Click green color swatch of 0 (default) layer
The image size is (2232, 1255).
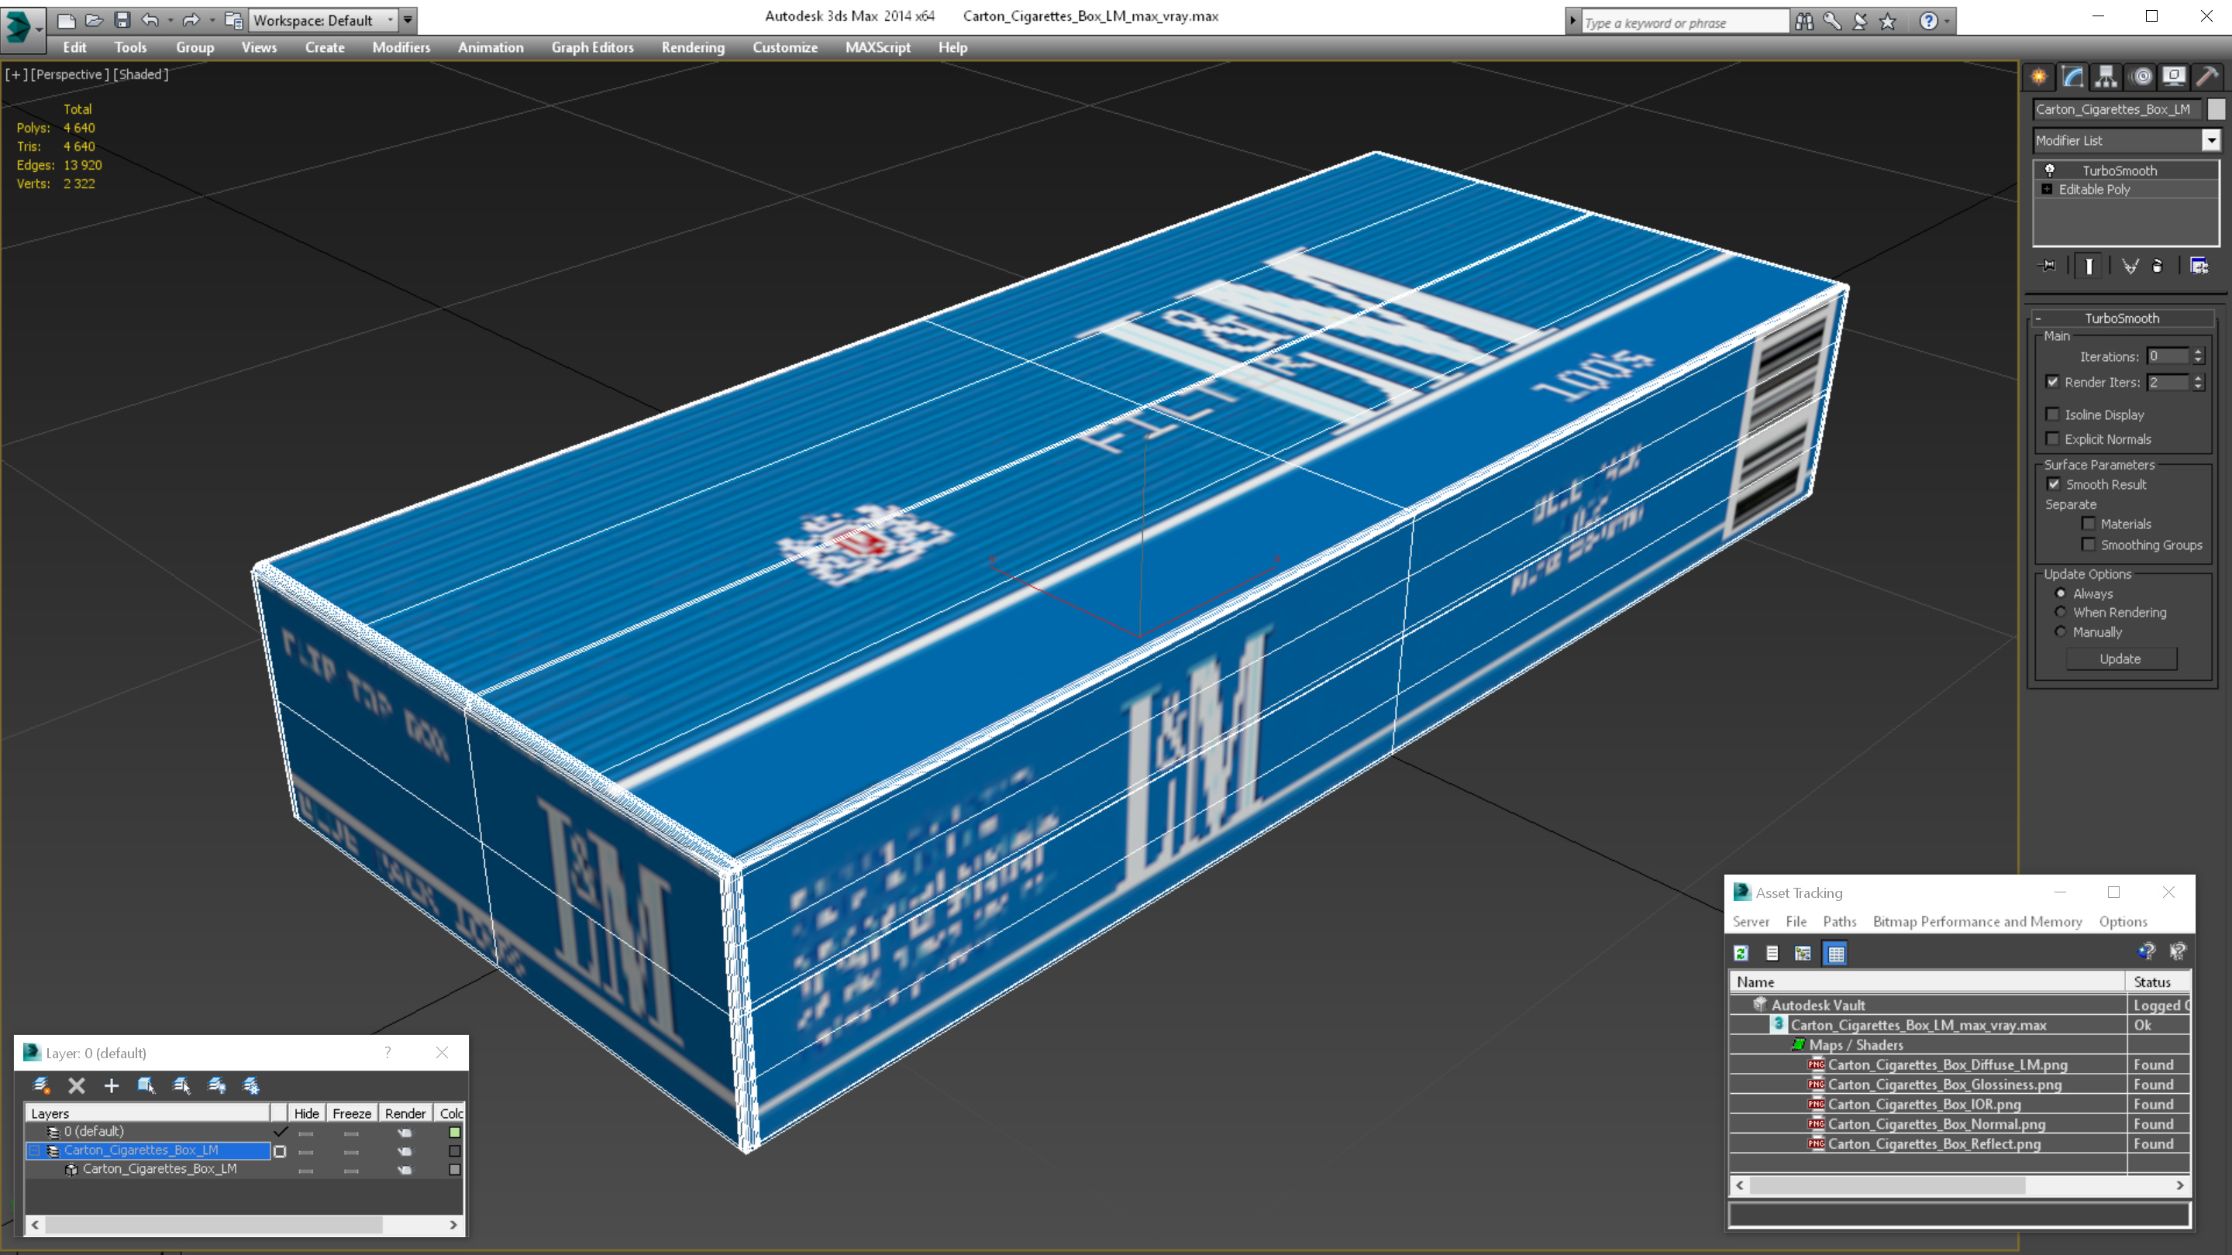(455, 1132)
